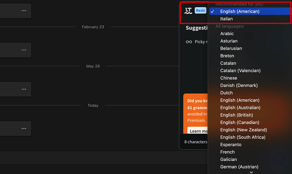Pick Esperanto from the language menu

pos(231,145)
